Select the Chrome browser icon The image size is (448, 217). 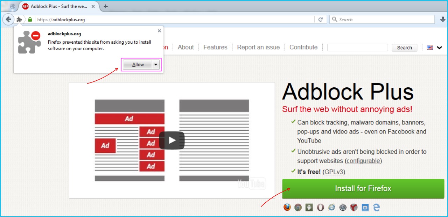point(298,207)
